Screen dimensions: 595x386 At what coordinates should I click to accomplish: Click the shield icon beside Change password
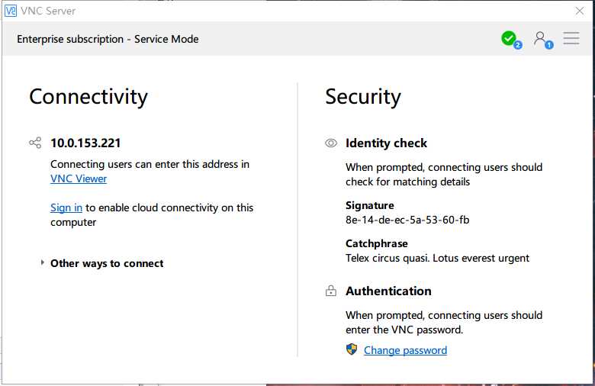click(352, 349)
